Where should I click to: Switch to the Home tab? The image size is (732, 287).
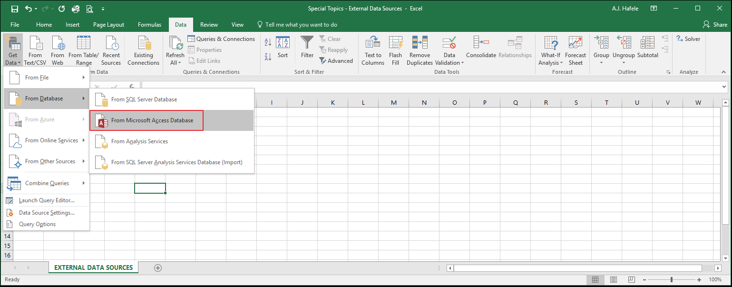click(44, 25)
